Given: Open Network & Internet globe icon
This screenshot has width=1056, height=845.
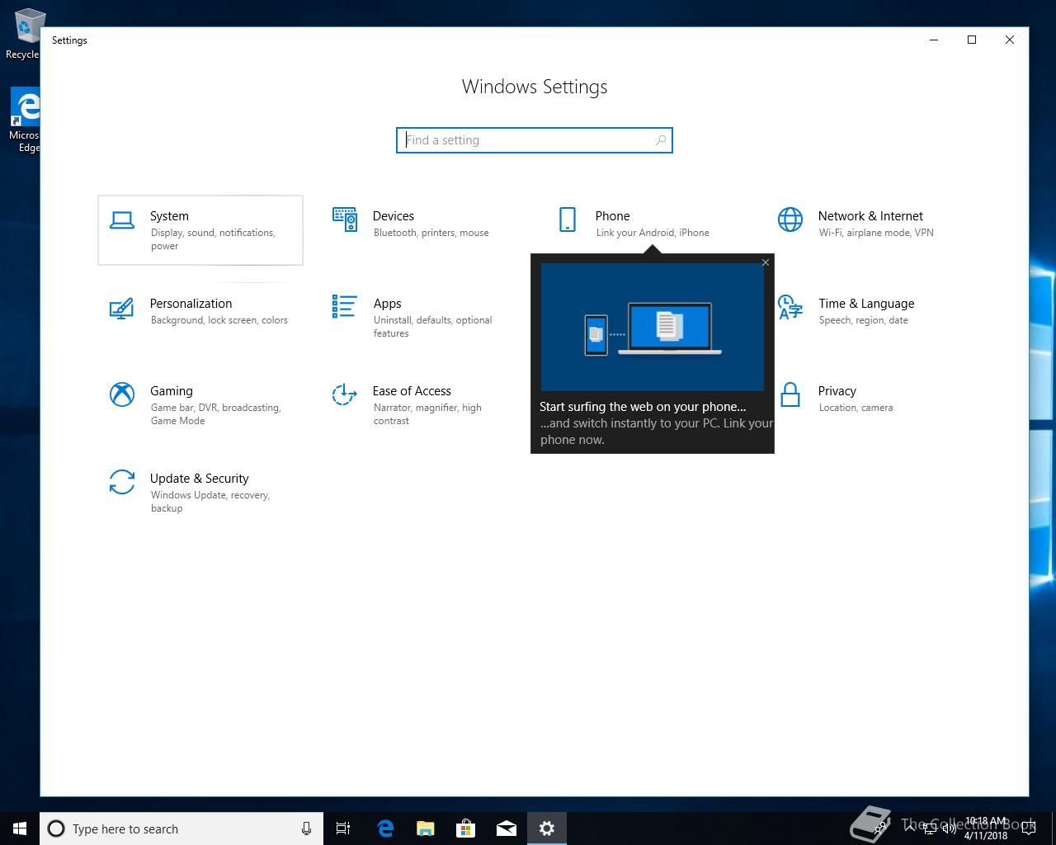Looking at the screenshot, I should coord(790,220).
